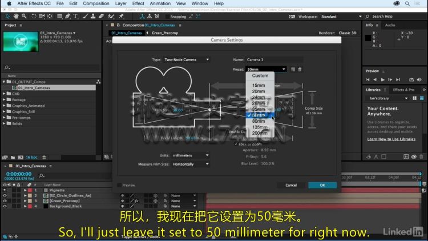
Task: Expand the Footage folder
Action: pyautogui.click(x=4, y=100)
